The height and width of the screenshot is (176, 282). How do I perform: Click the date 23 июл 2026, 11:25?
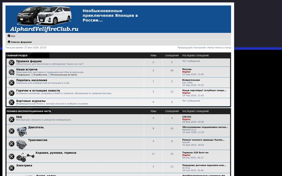(x=193, y=132)
